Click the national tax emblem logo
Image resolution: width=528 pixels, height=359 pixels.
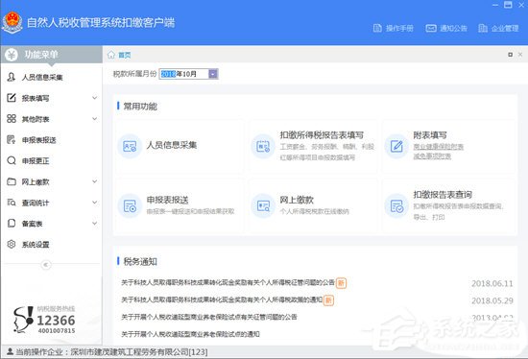coord(12,22)
